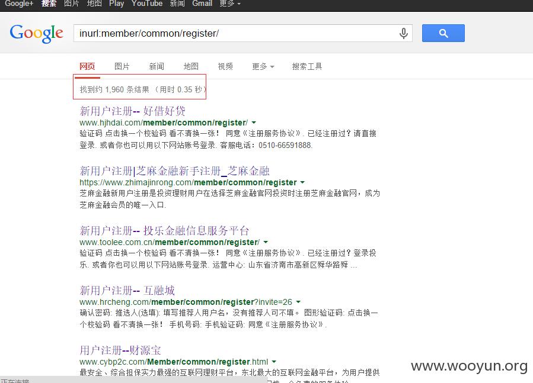Screen dimensions: 533x383
Task: Click the URL text www.hjhdai.com/member/common/register/
Action: coord(164,123)
